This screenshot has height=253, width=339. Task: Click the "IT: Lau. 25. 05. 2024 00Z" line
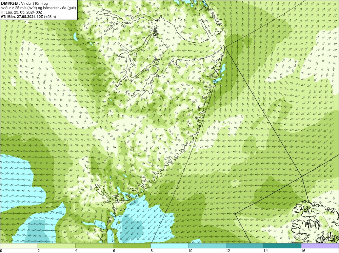[x=21, y=12]
